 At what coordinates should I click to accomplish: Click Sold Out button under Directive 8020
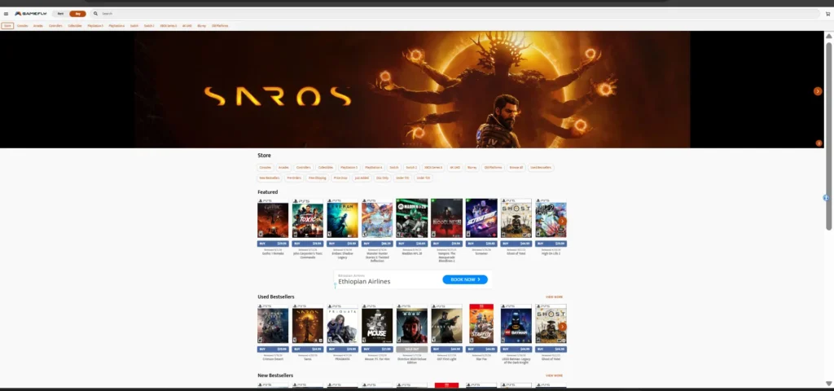point(411,349)
